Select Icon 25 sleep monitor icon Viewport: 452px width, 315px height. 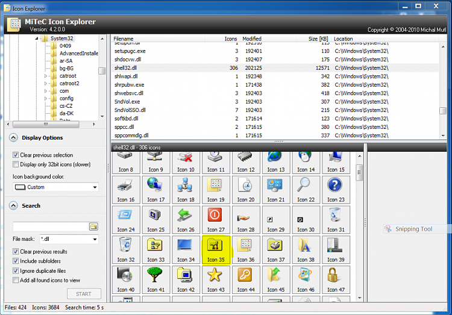coord(156,220)
